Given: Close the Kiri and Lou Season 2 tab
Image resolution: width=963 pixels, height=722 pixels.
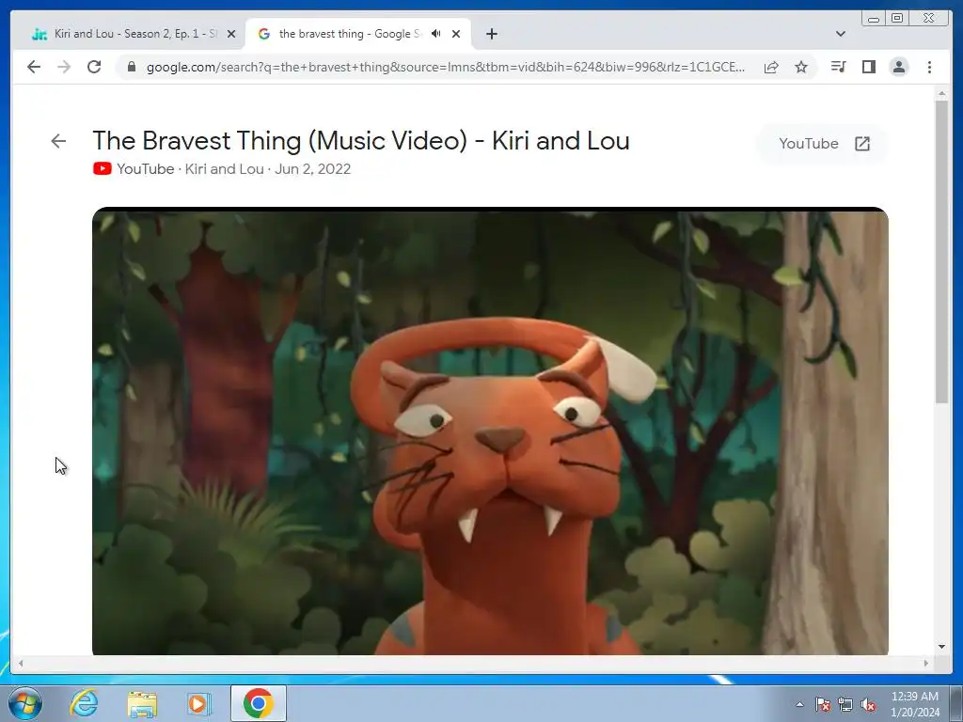Looking at the screenshot, I should [231, 34].
